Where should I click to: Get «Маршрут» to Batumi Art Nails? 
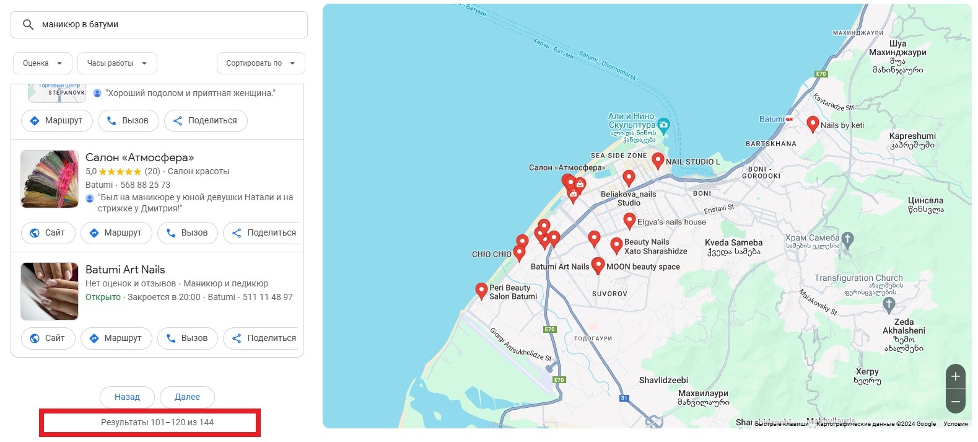116,338
